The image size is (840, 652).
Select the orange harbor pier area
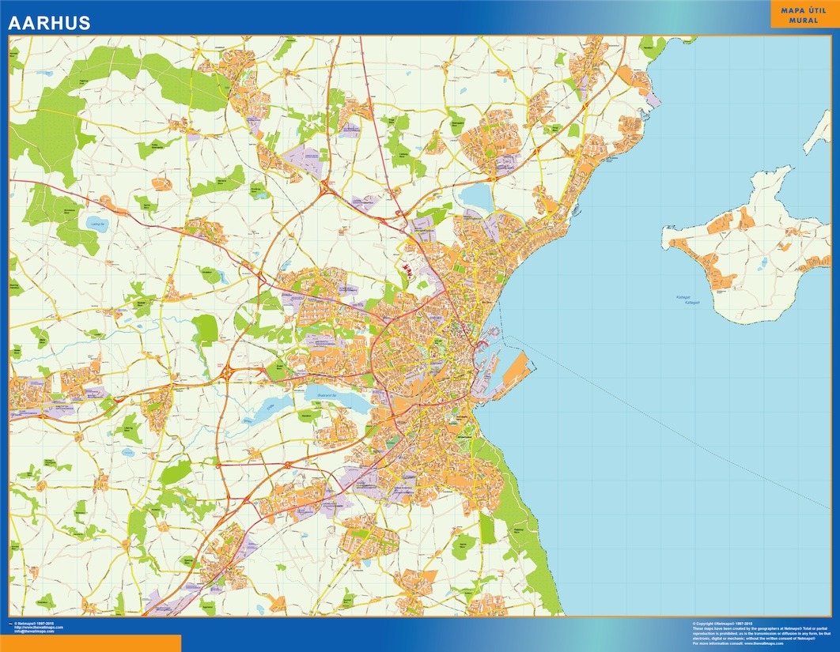pos(513,370)
